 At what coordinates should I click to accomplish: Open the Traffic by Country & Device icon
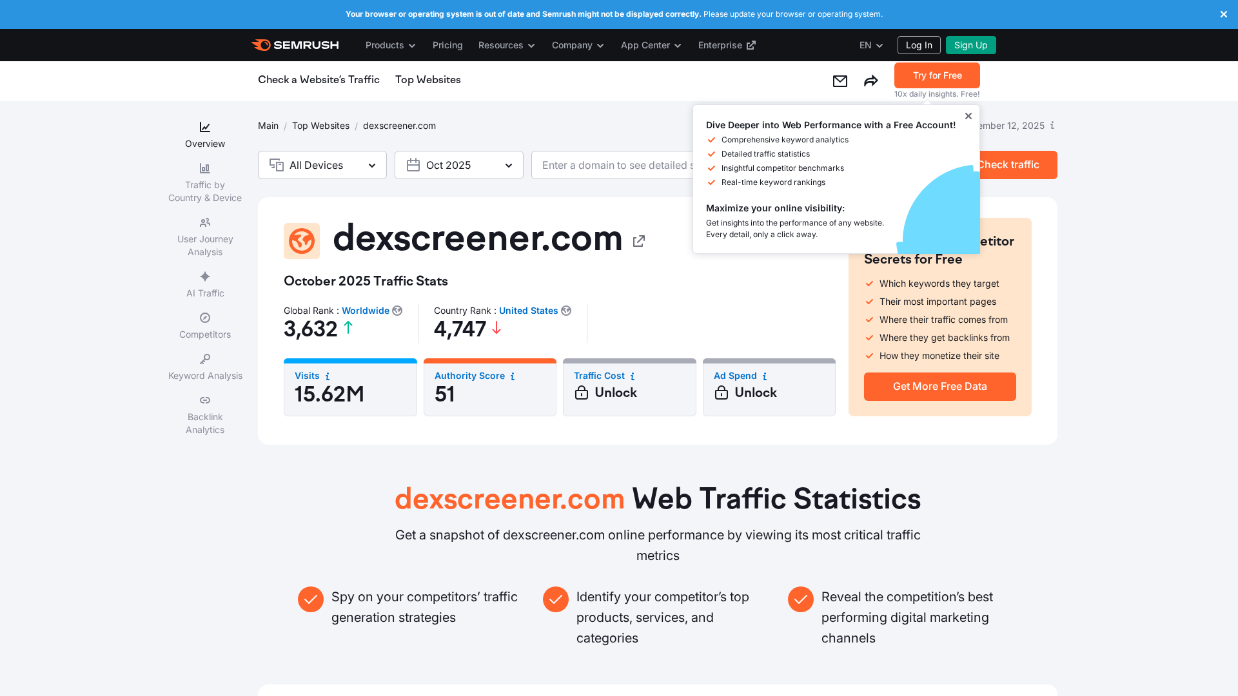point(205,169)
